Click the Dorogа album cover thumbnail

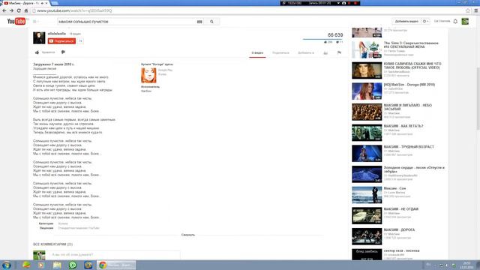(x=148, y=75)
